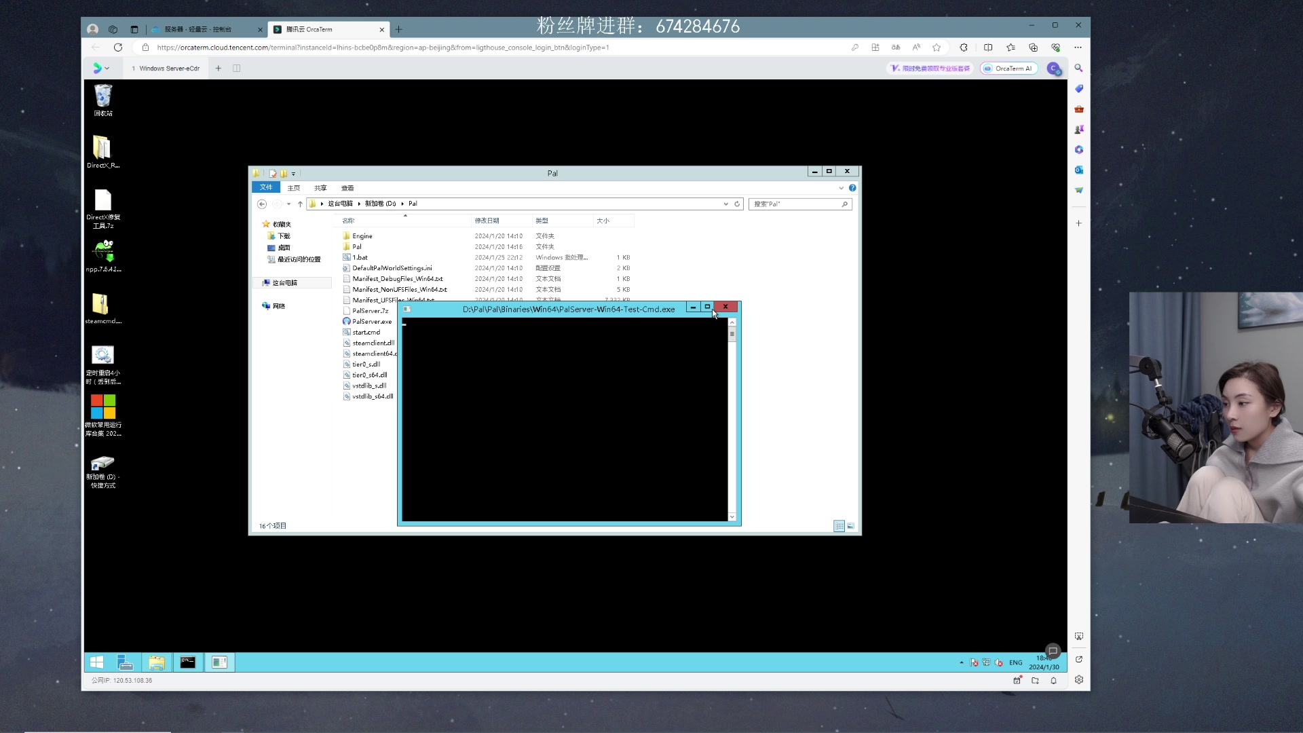Open the OrcaTerm file manager folder icon
Viewport: 1303px width, 733px height.
(x=1035, y=680)
